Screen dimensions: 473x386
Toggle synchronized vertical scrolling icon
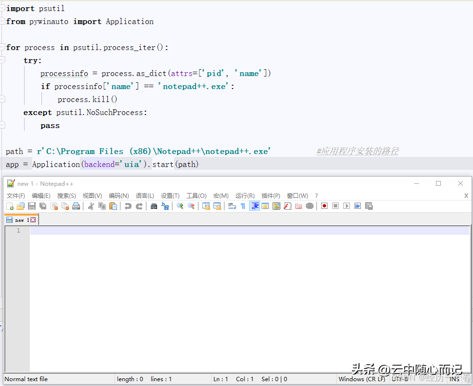click(206, 206)
